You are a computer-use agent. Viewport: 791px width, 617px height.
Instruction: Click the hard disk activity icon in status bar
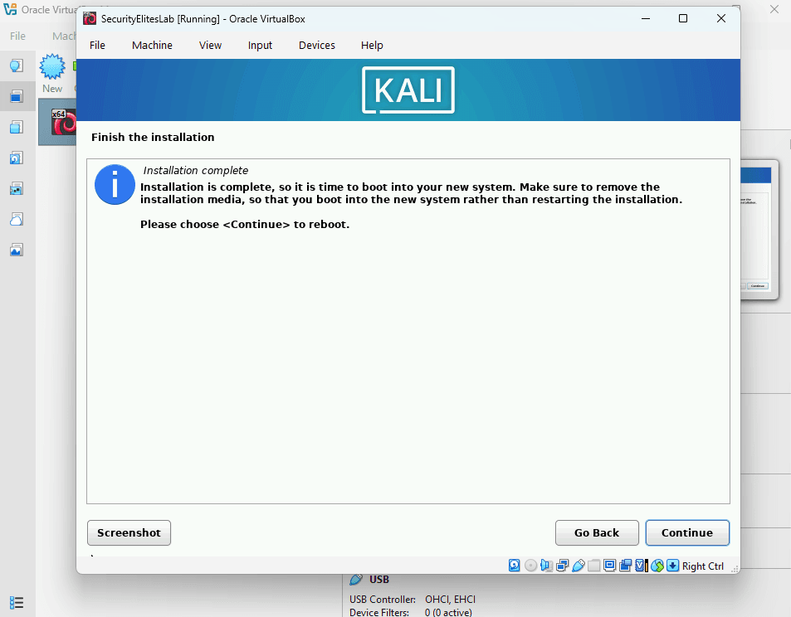click(x=515, y=565)
